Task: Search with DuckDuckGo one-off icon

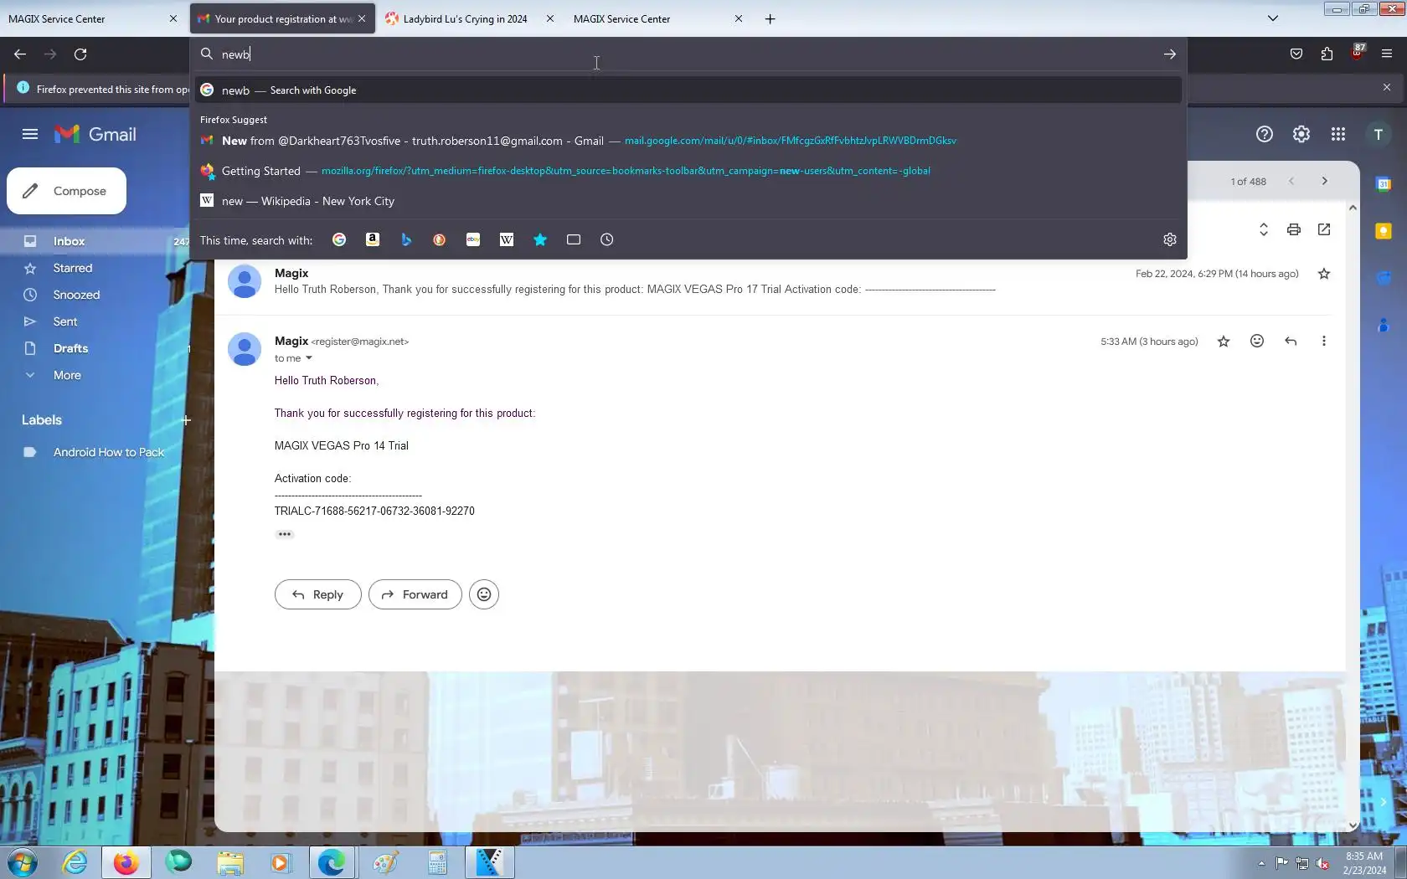Action: (x=439, y=240)
